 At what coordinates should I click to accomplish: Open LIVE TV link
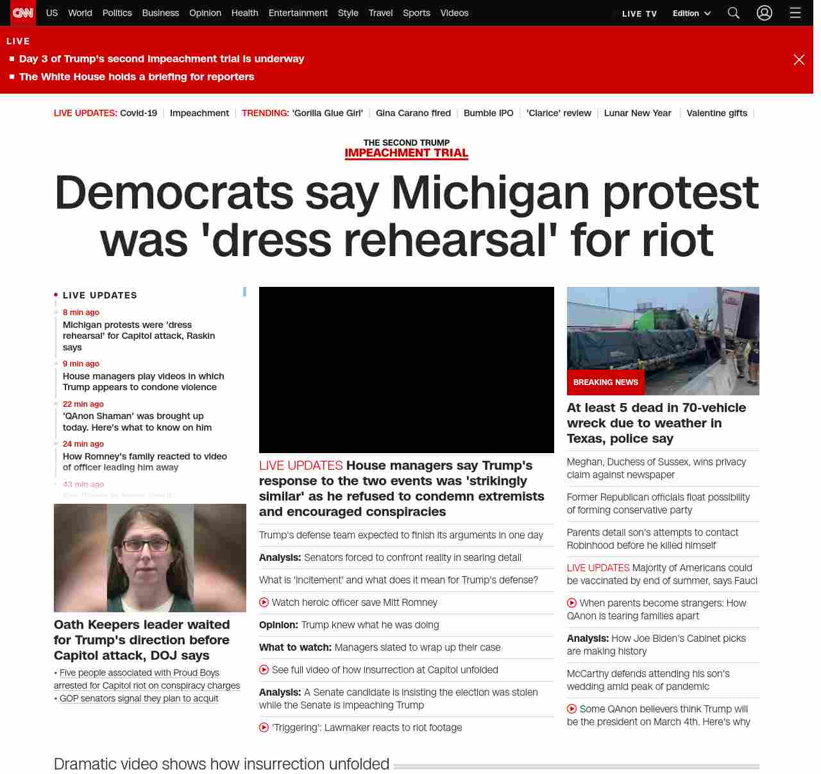639,13
